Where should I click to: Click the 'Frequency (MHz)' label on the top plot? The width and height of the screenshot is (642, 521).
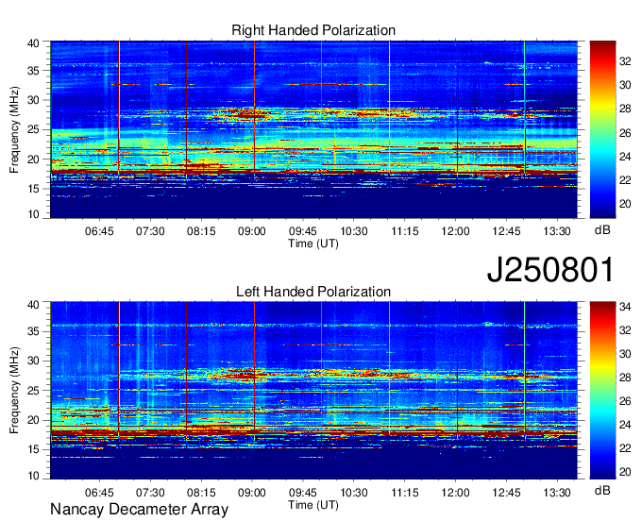14,129
